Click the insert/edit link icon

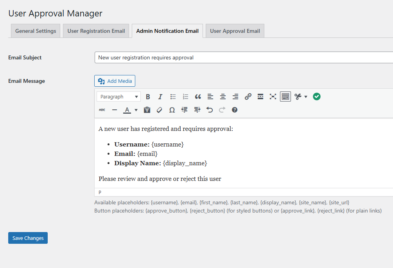248,96
